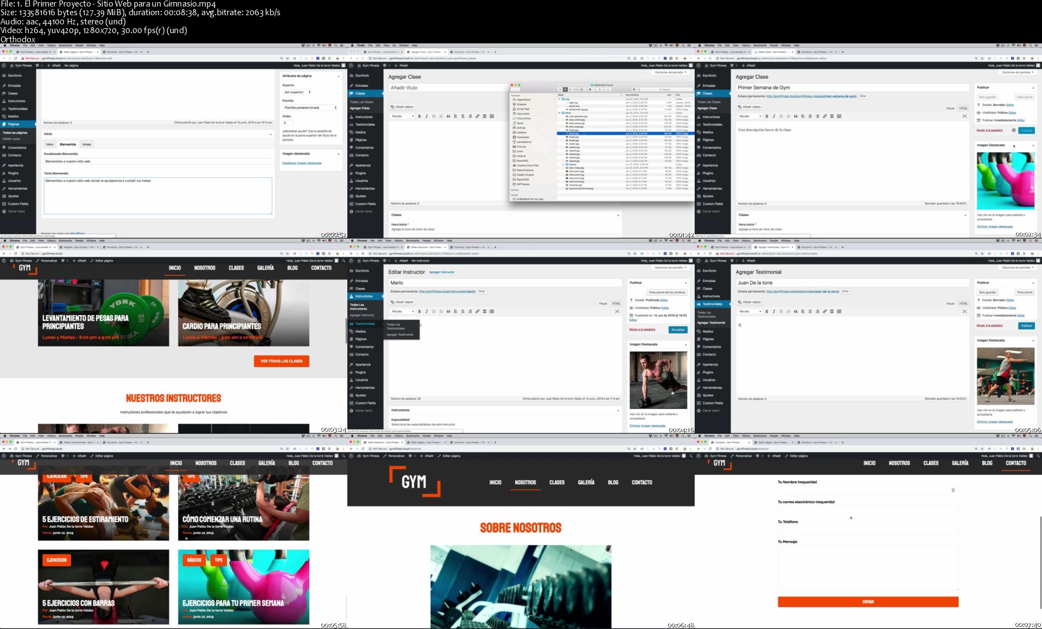In frame 00:02:34, click the new tab plus icon
Screen dimensions: 1042x629
pos(842,52)
